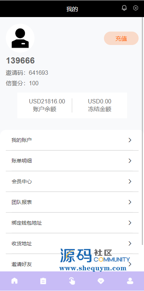Expand 会员中心 chevron arrow

(x=130, y=181)
